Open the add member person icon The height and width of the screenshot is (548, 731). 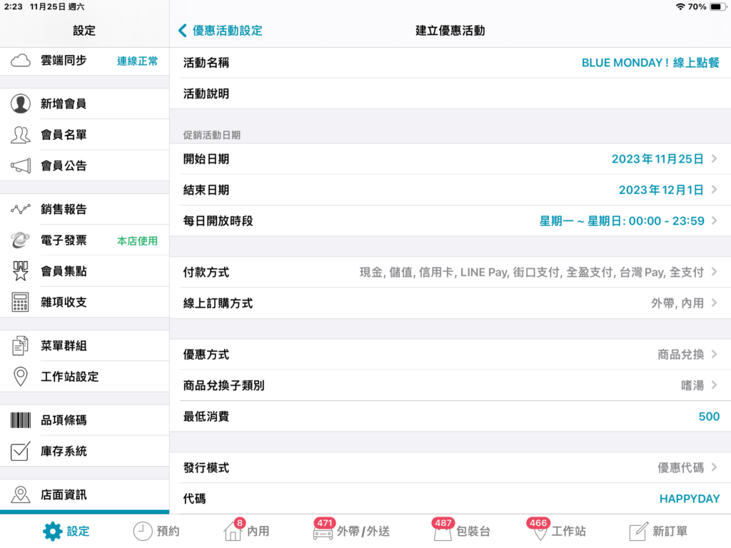pyautogui.click(x=21, y=103)
